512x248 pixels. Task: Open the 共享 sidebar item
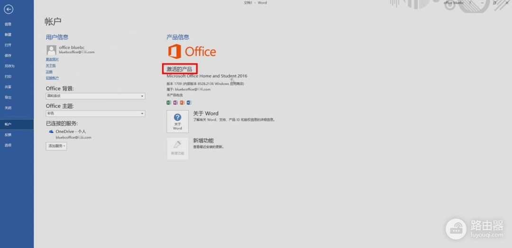(x=8, y=87)
